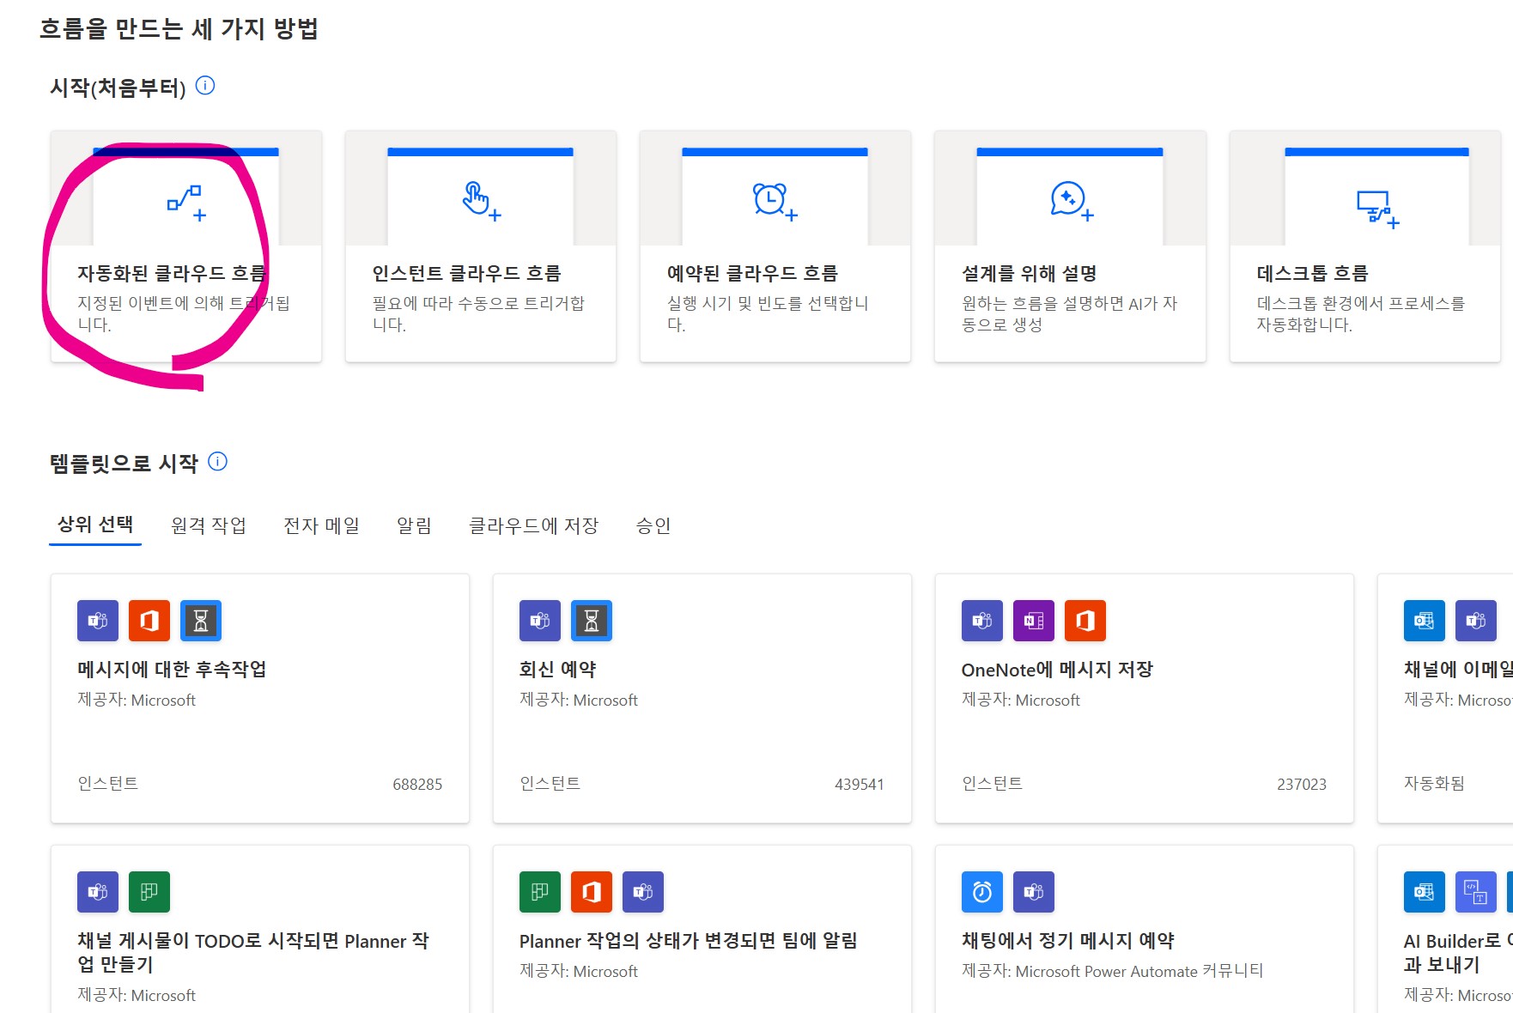Open the 채널 게시물이 TODO로 시작되면 template
This screenshot has height=1013, width=1513.
click(260, 930)
